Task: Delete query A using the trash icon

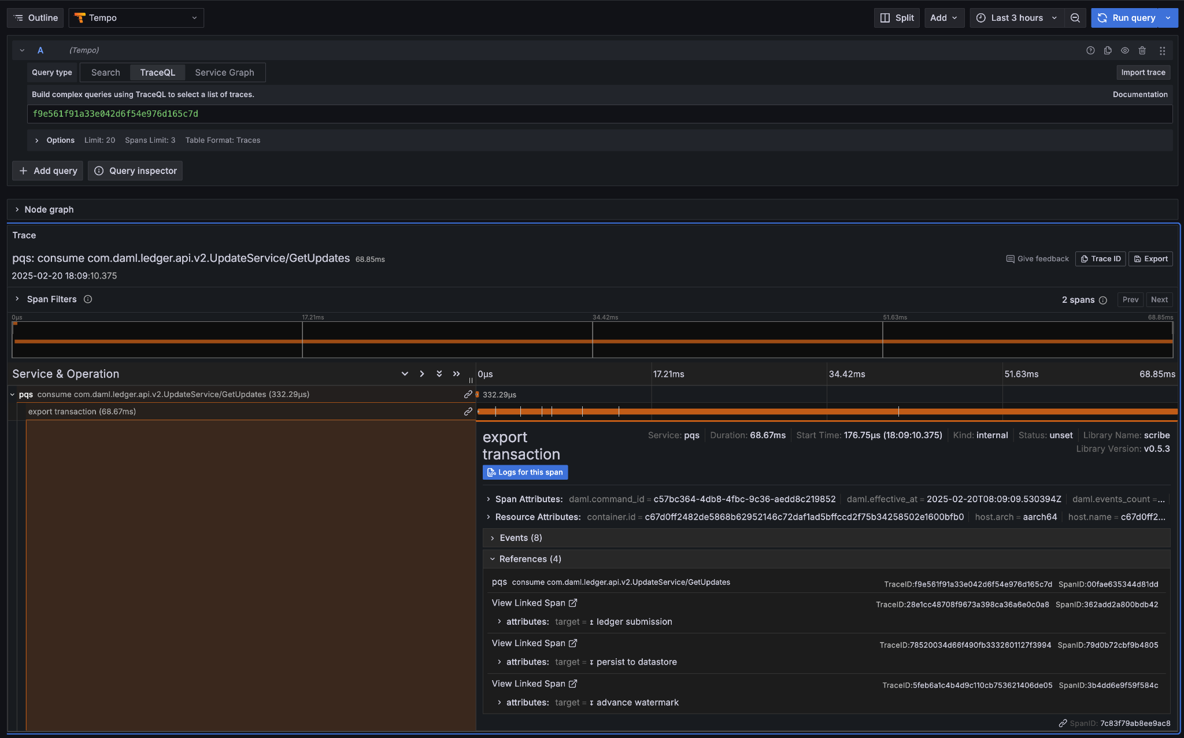Action: click(x=1142, y=50)
